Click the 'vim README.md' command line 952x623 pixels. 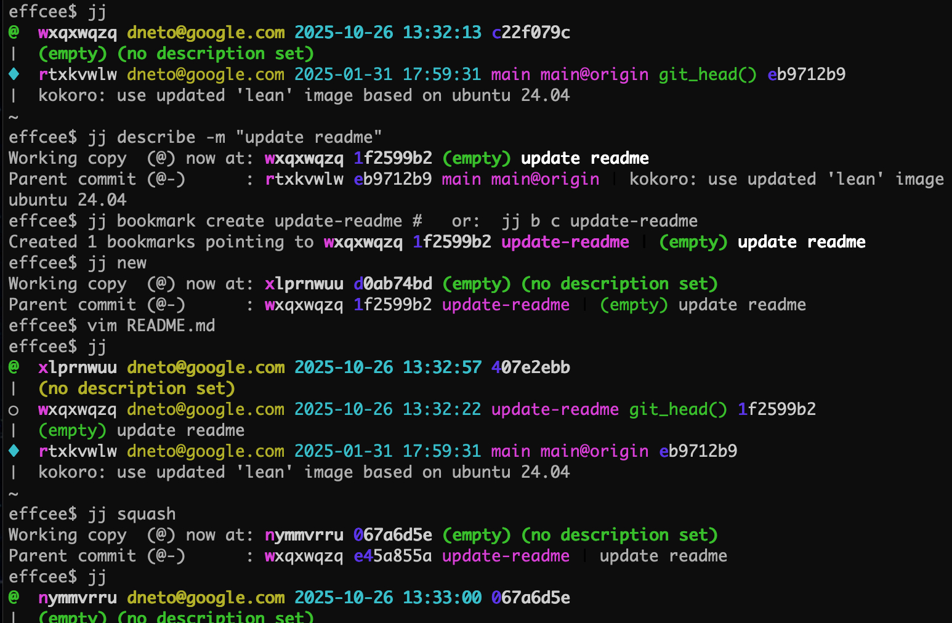coord(151,325)
